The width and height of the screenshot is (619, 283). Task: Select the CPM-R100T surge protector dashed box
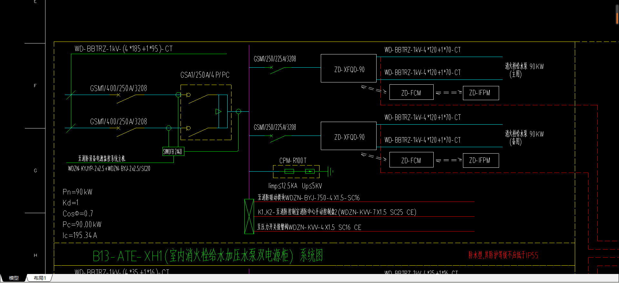coord(296,171)
